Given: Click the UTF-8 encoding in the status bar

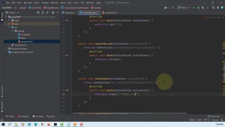Looking at the screenshot, I should point(206,120).
